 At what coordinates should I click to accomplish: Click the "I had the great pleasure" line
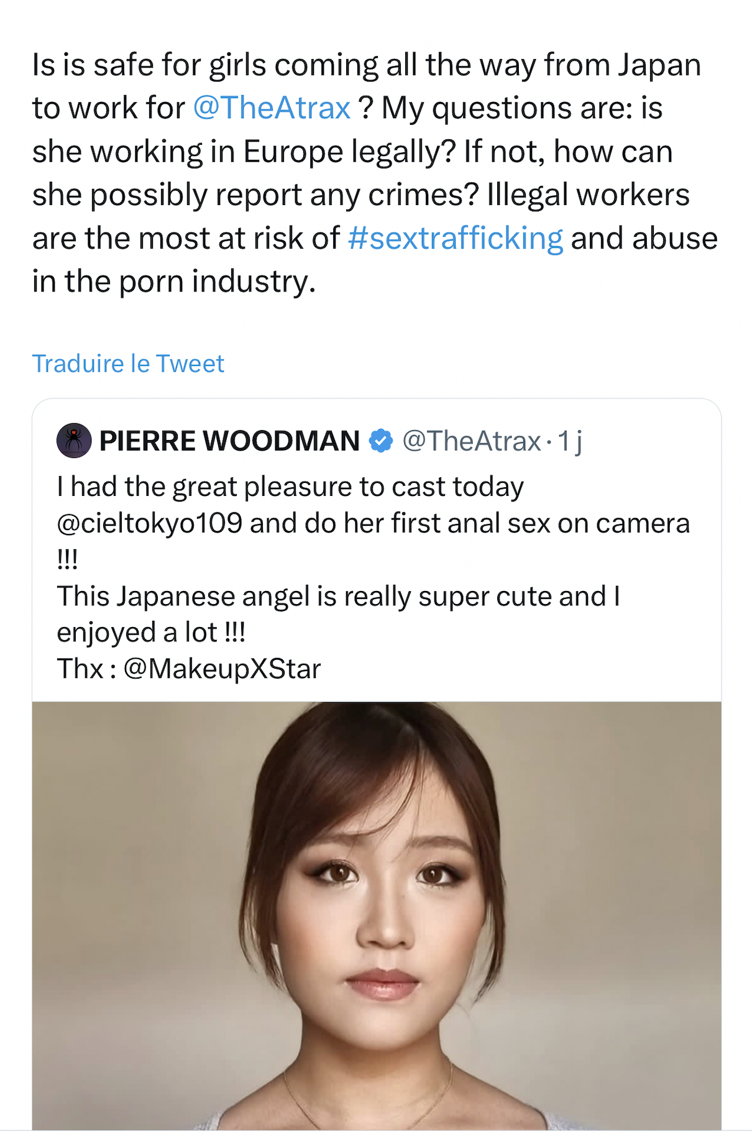click(x=290, y=487)
